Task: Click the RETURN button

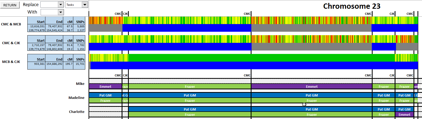Action: [10, 5]
